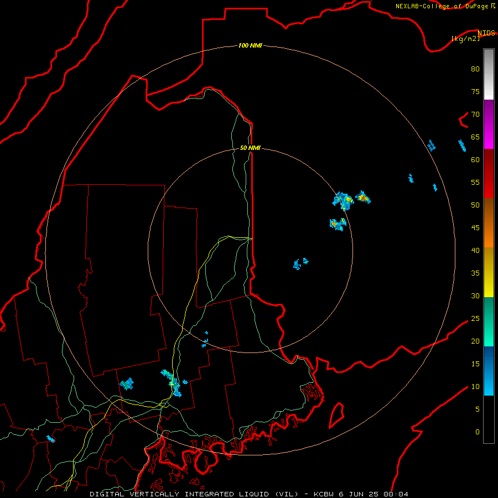Click the 5 scale value

pos(478,409)
